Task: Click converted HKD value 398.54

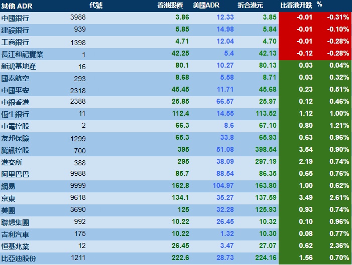Action: tap(266, 150)
